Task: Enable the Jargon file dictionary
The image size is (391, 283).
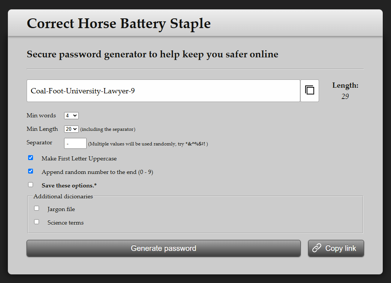Action: [37, 208]
